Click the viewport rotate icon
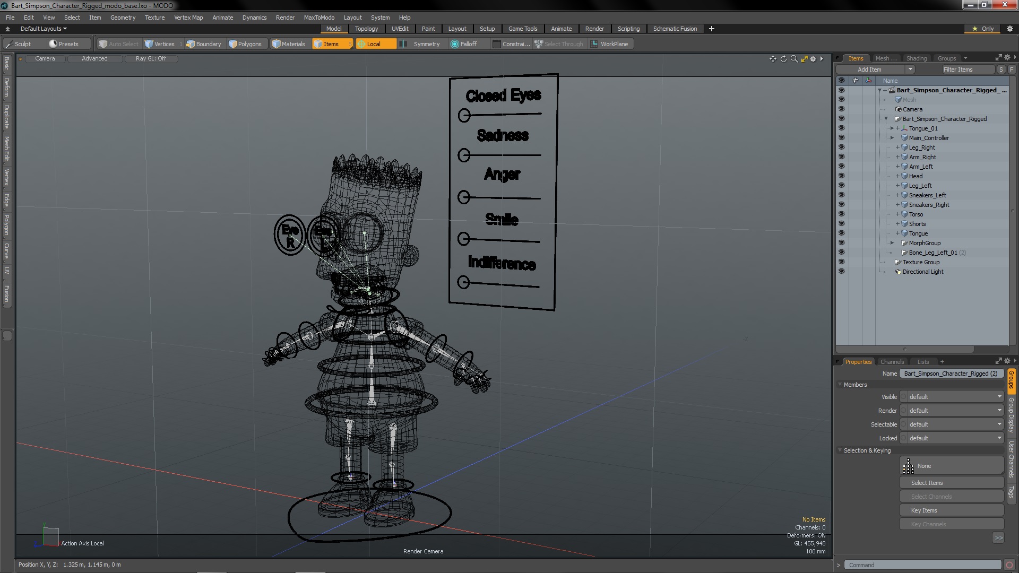 tap(783, 59)
